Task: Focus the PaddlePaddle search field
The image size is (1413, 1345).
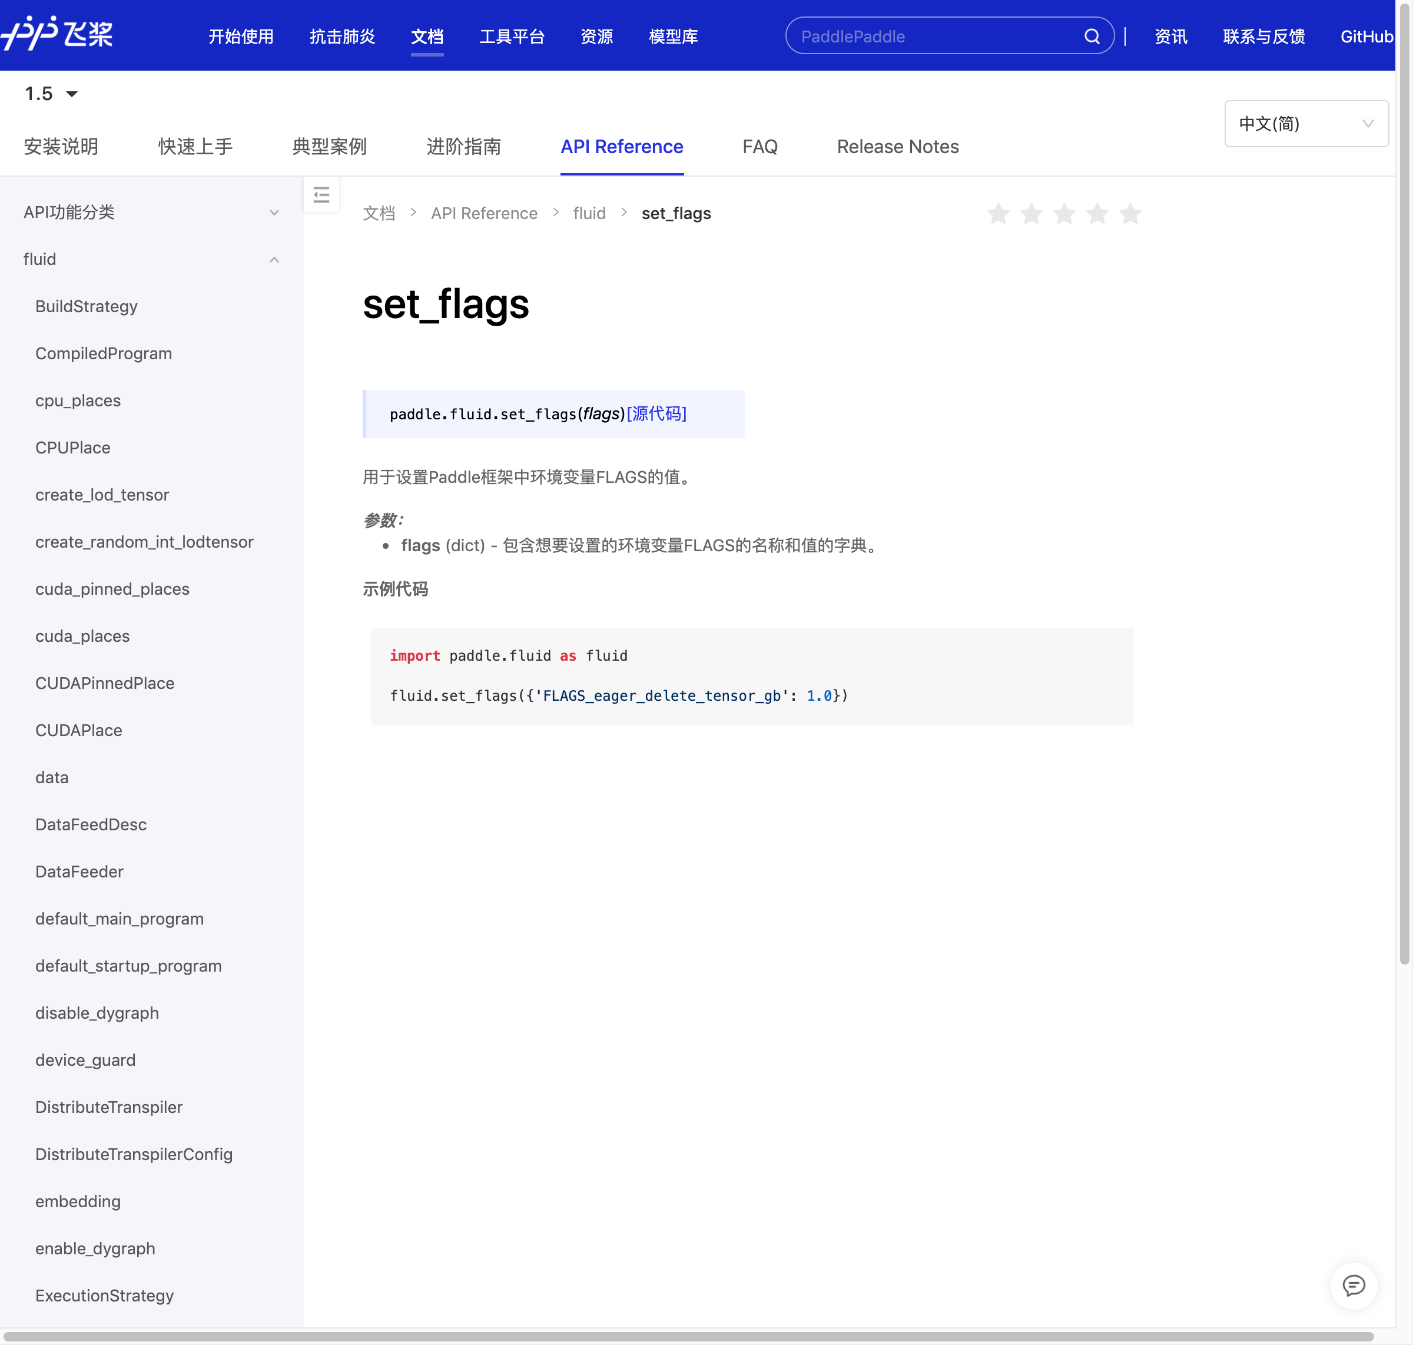Action: pos(932,37)
